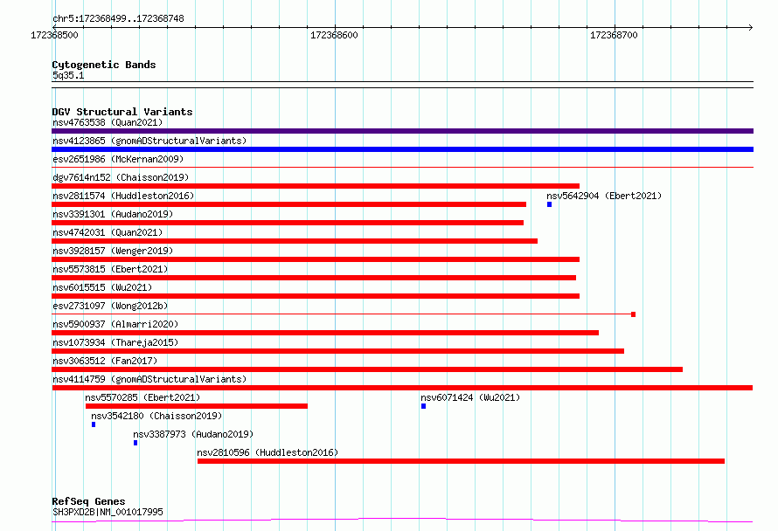Click the small blue nsv6071424 (Wu2021) marker
Viewport: 778px width, 531px height.
coord(423,406)
